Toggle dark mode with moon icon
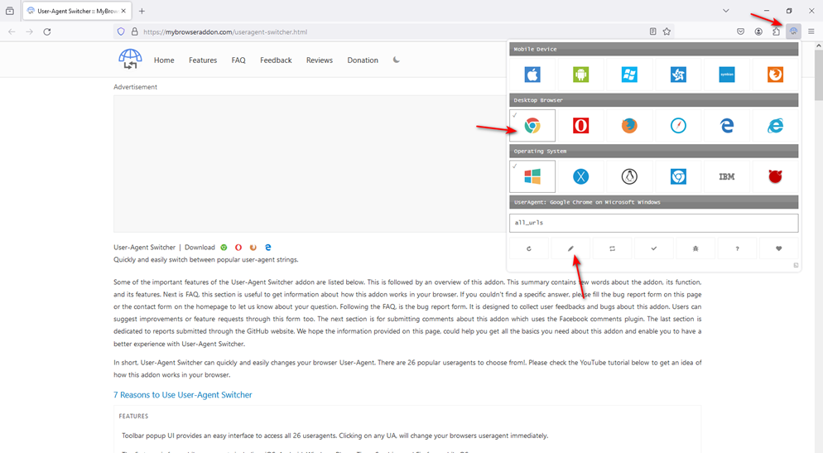The width and height of the screenshot is (823, 453). 397,60
